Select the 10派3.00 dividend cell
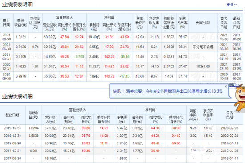The height and width of the screenshot is (163, 245). [x=203, y=66]
